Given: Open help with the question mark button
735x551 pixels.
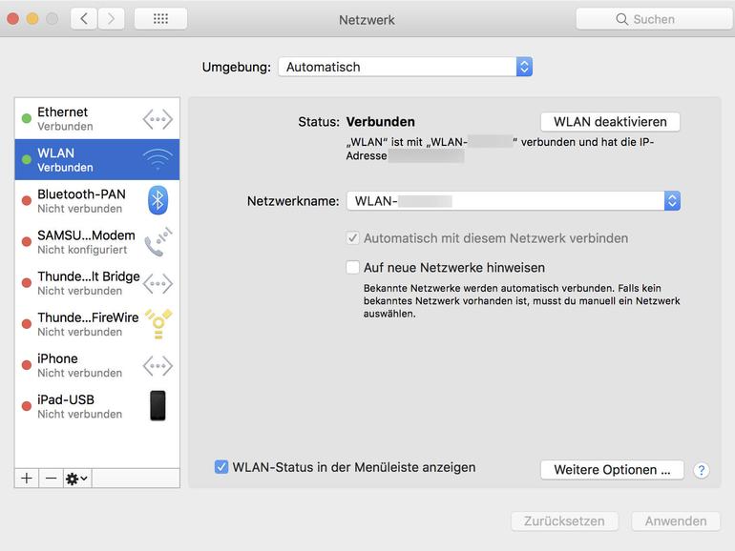Looking at the screenshot, I should coord(702,470).
